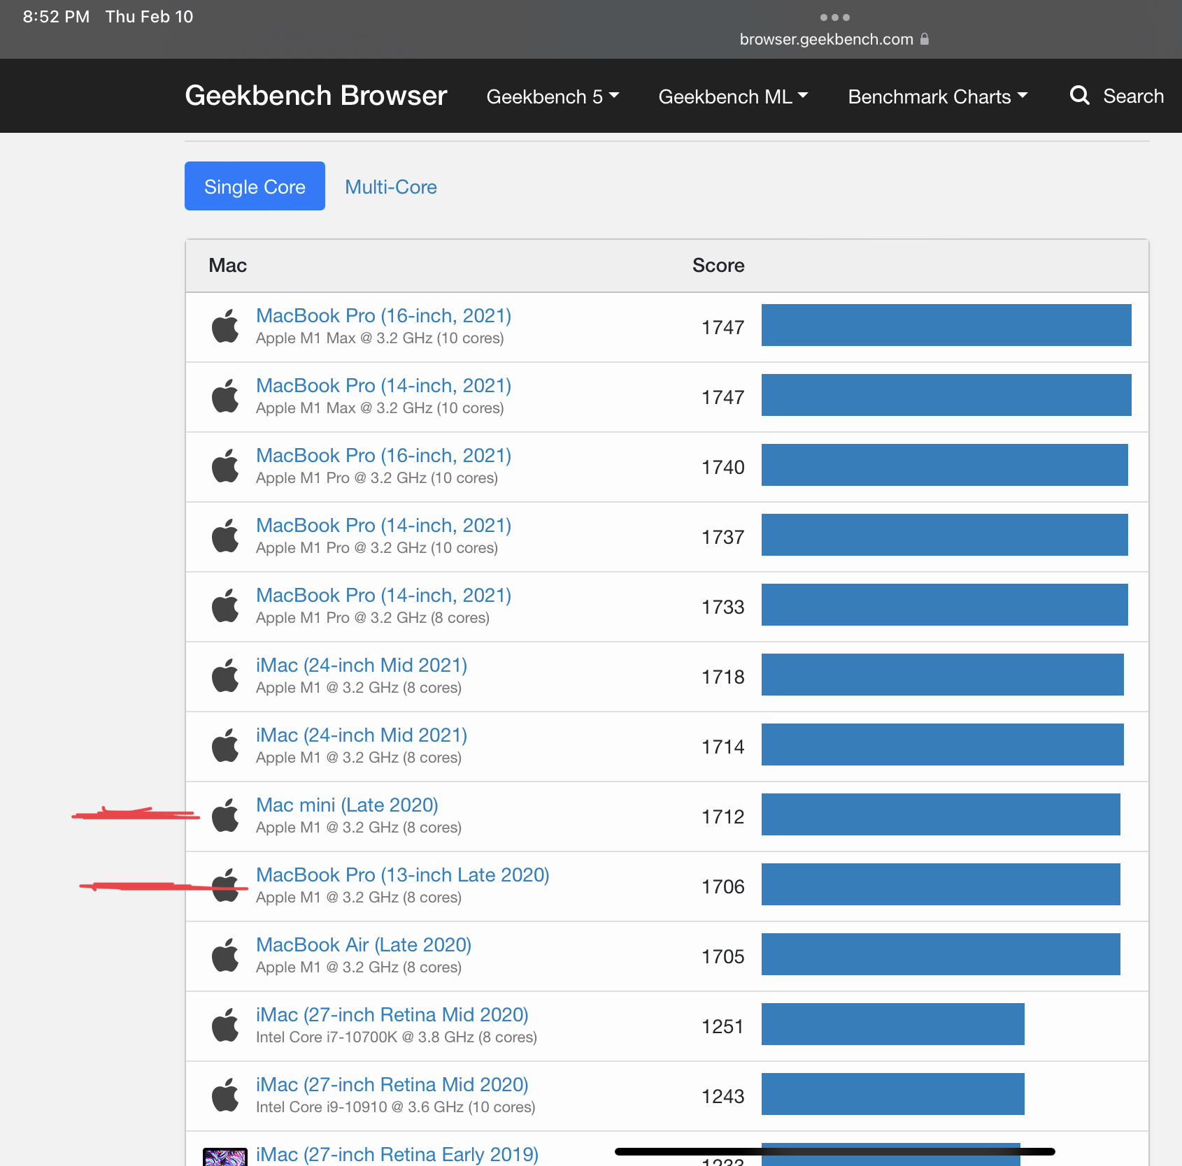Image resolution: width=1182 pixels, height=1166 pixels.
Task: Go to Geekbench Browser home
Action: tap(316, 95)
